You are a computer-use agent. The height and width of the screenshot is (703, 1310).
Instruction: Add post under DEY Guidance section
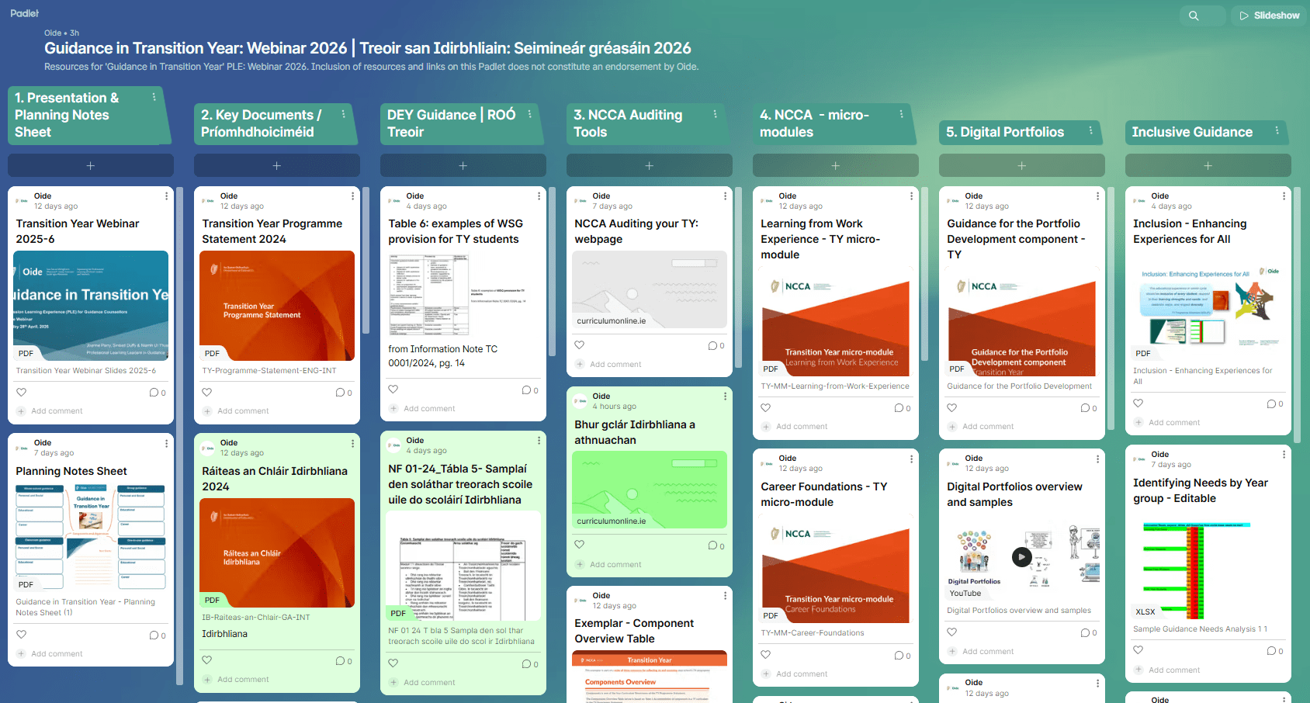click(463, 165)
